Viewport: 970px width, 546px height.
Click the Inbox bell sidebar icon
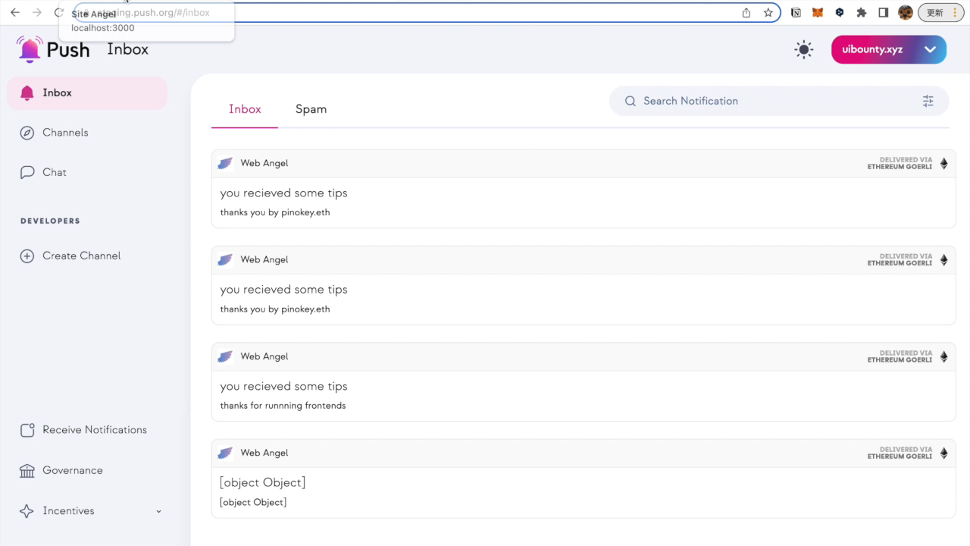pos(27,93)
